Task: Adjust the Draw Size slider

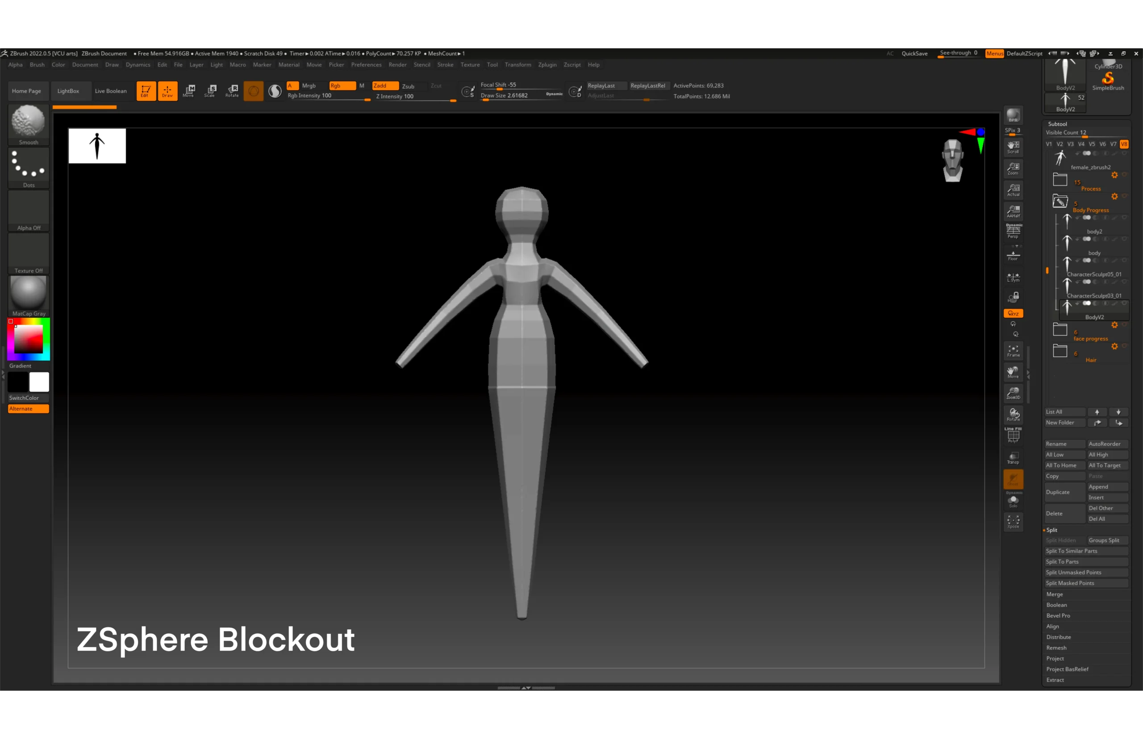Action: tap(522, 95)
